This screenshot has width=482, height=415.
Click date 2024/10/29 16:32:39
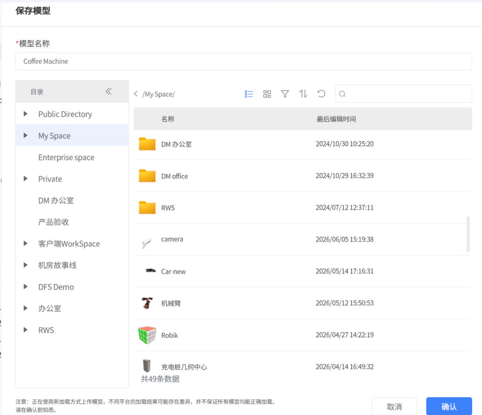pos(345,176)
